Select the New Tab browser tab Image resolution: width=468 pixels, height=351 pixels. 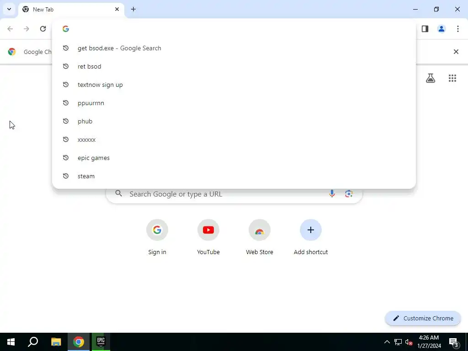[71, 10]
